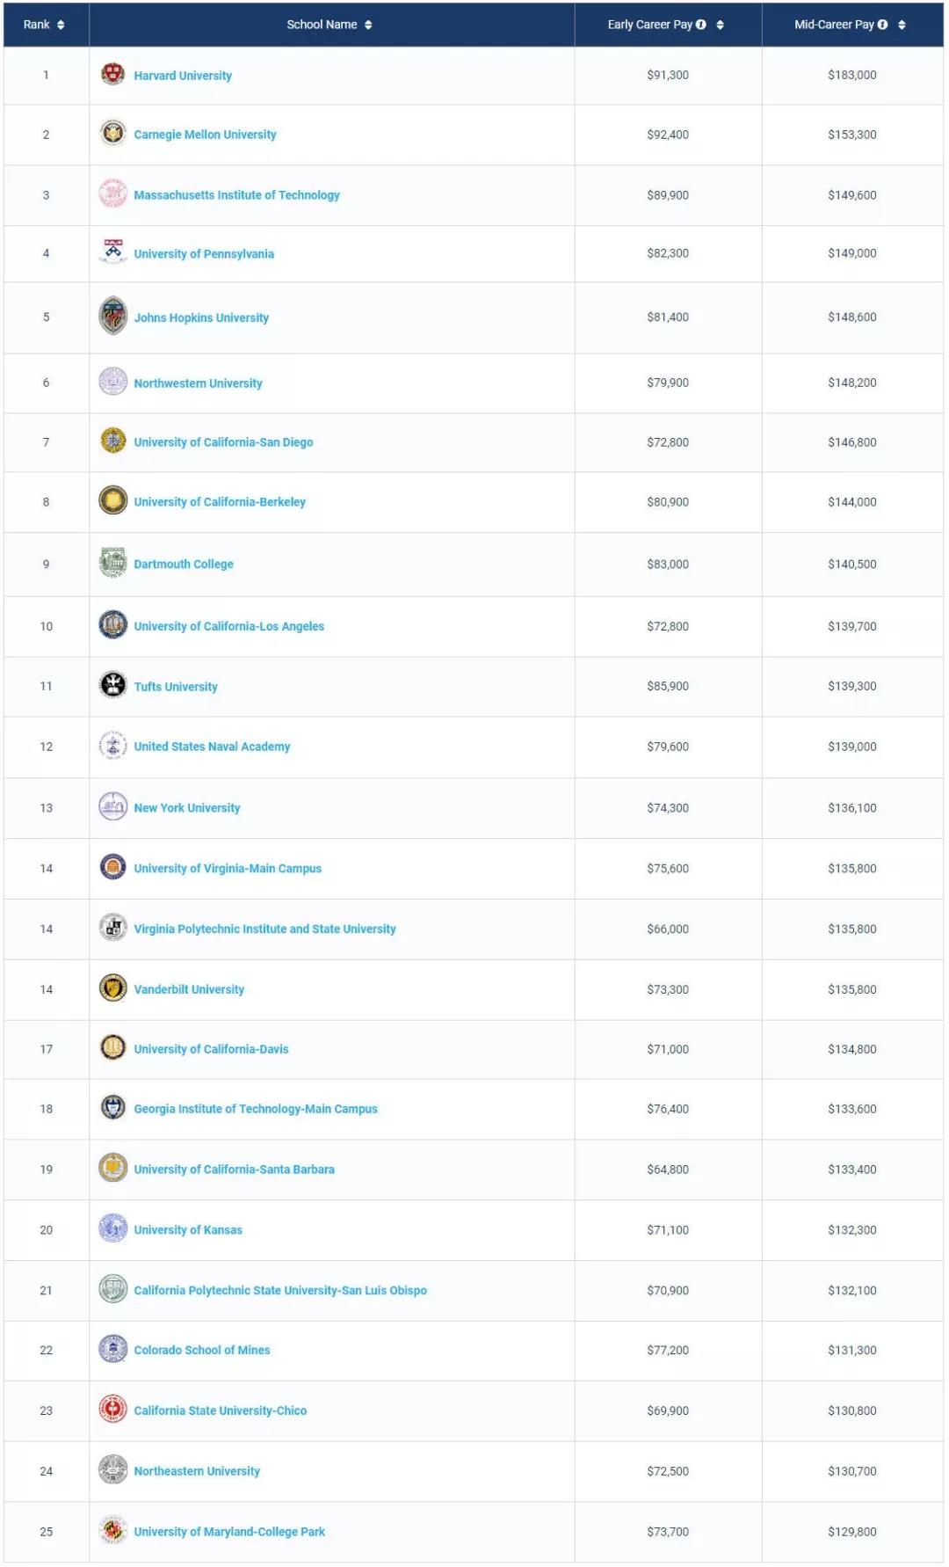Open the Colorado School of Mines link
This screenshot has height=1567, width=949.
(202, 1350)
